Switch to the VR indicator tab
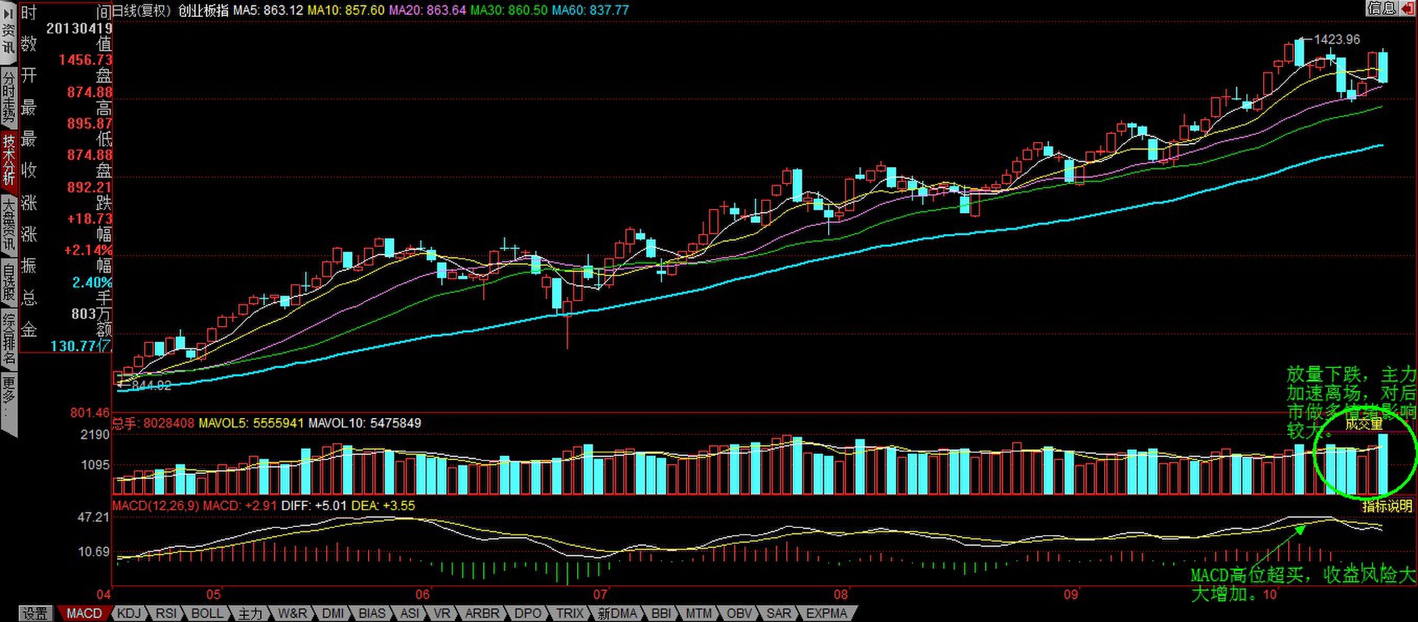1418x622 pixels. click(x=442, y=613)
